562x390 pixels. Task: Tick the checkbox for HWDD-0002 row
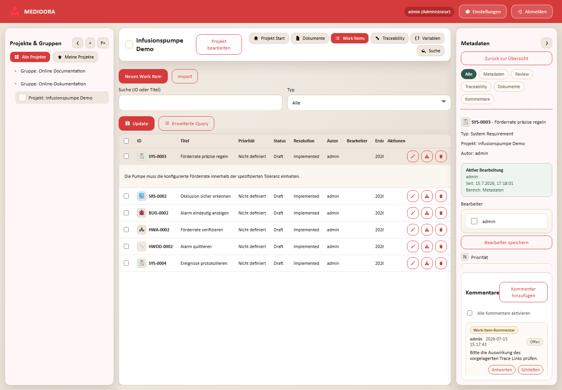pos(126,246)
